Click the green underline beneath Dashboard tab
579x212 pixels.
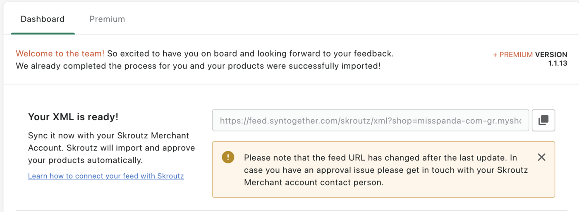(43, 33)
